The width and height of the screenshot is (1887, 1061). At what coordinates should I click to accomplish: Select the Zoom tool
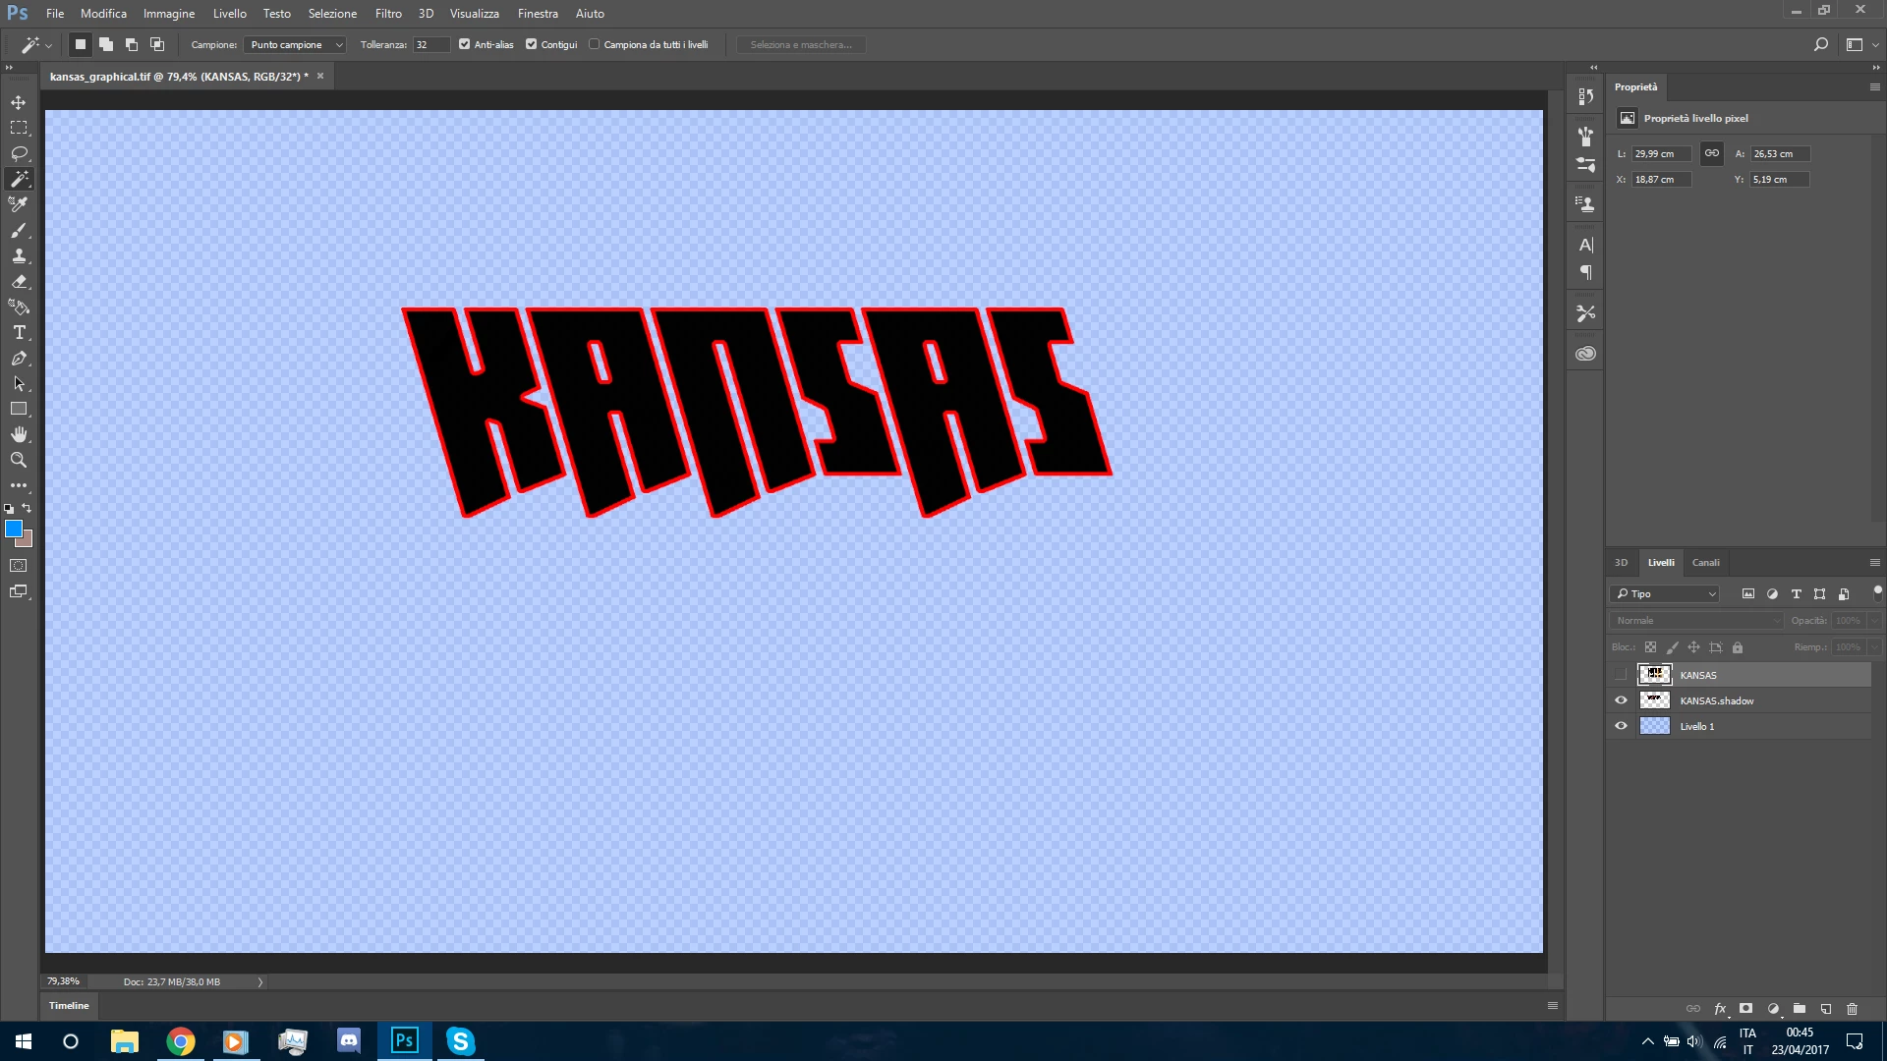19,460
